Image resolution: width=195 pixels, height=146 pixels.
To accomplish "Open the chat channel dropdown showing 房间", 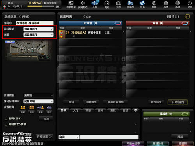I will click(69, 137).
